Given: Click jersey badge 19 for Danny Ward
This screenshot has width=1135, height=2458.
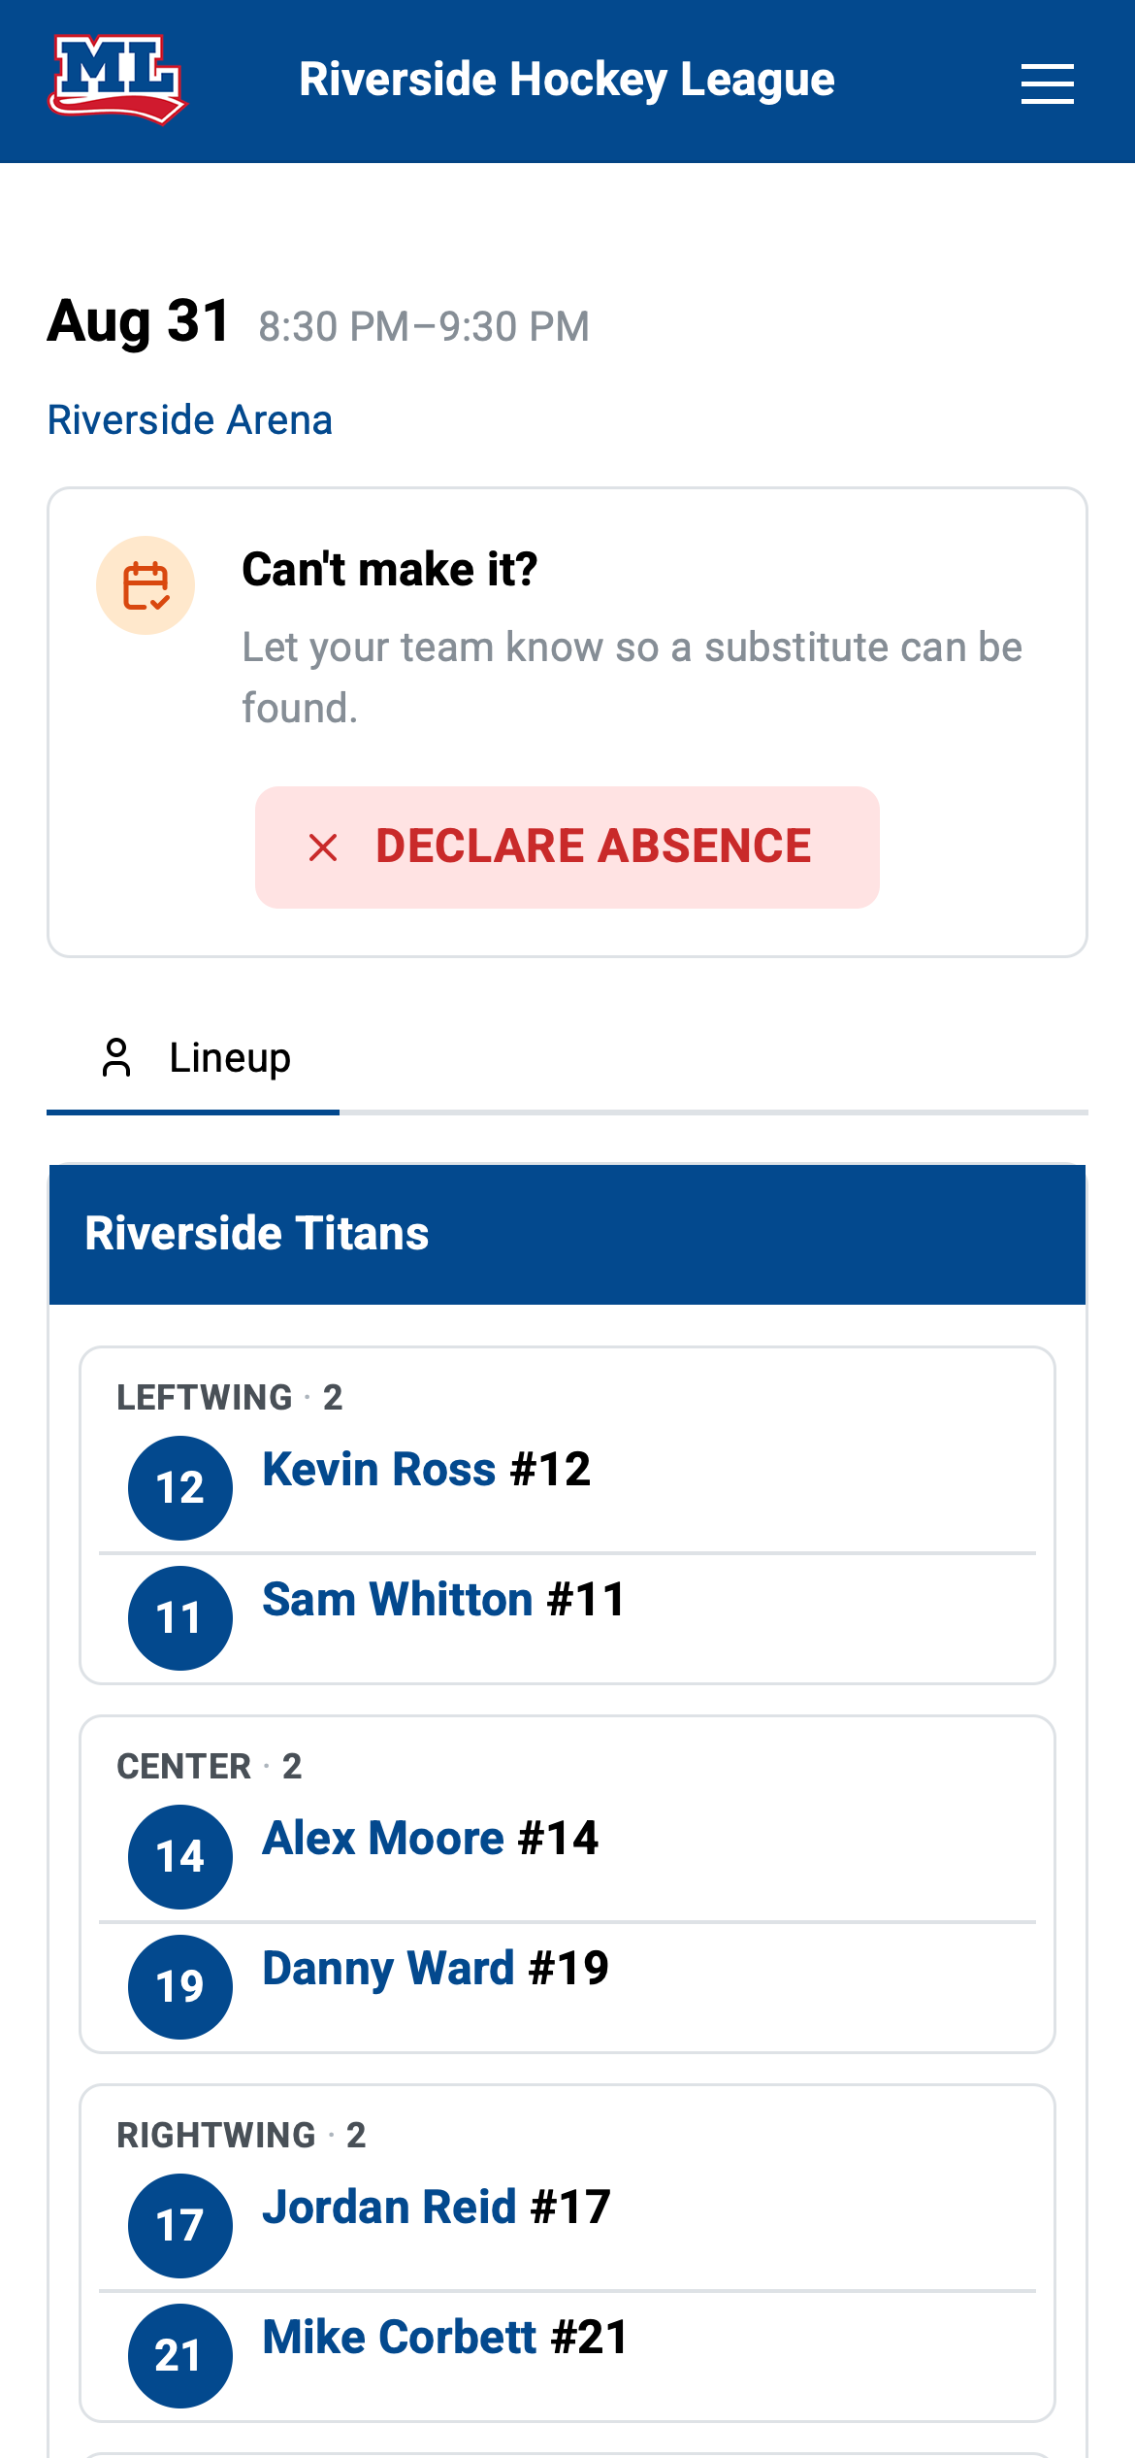Looking at the screenshot, I should pyautogui.click(x=180, y=1986).
